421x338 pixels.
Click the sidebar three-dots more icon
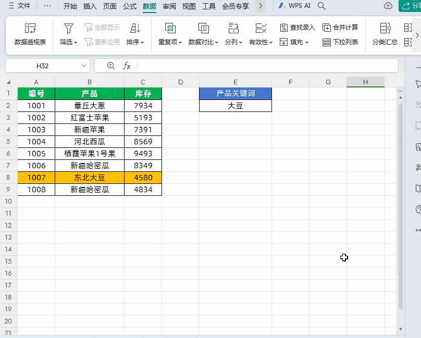coord(418,230)
